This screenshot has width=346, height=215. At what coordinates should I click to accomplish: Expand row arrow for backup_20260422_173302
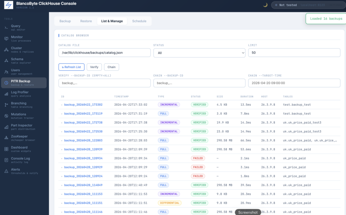pyautogui.click(x=61, y=105)
